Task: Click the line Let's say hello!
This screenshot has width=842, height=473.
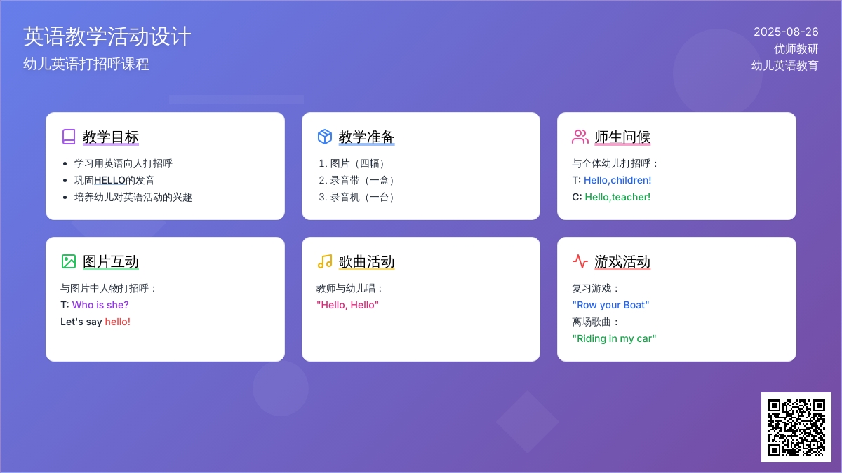Action: [x=95, y=322]
